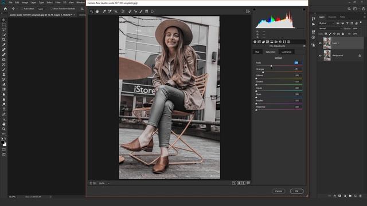Screen dimensions: 367x206
Task: Open the Layer auto-select dropdown in options bar
Action: point(42,9)
